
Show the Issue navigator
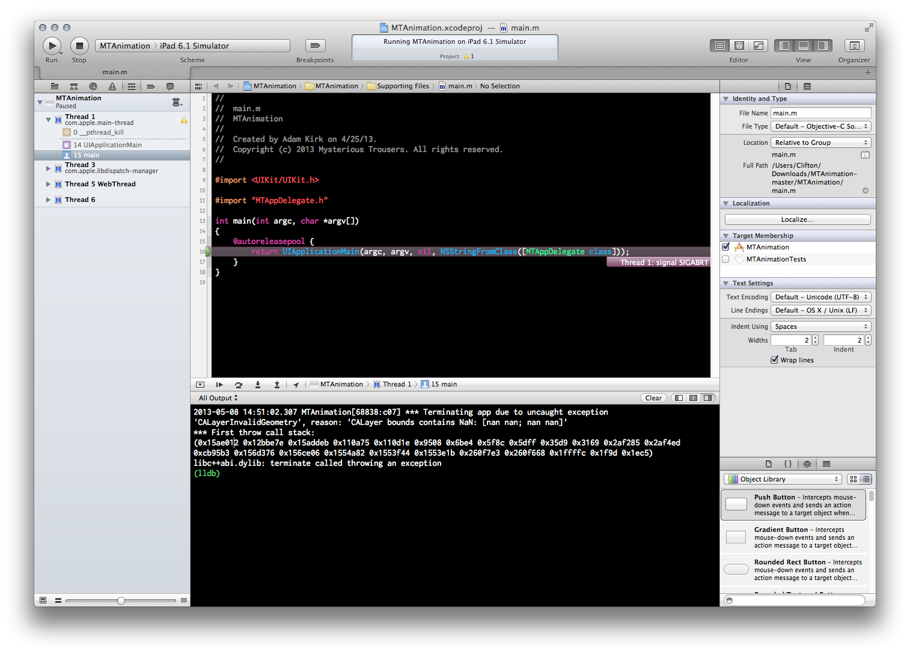click(112, 87)
